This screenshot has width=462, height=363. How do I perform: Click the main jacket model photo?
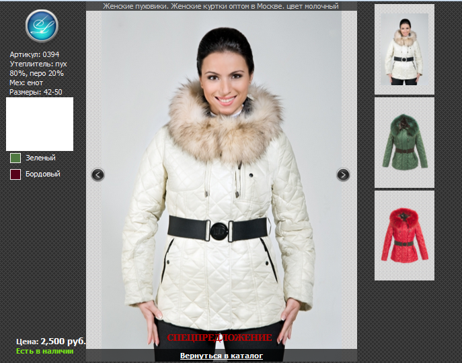coord(221,179)
